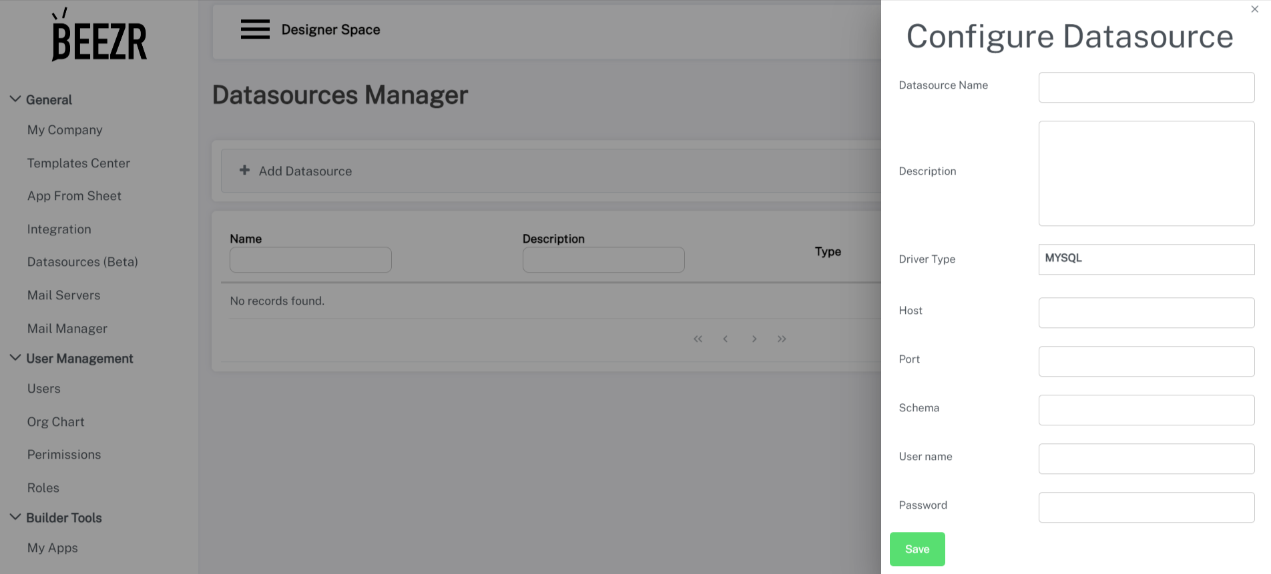The width and height of the screenshot is (1271, 574).
Task: Go to next page of results
Action: tap(754, 339)
